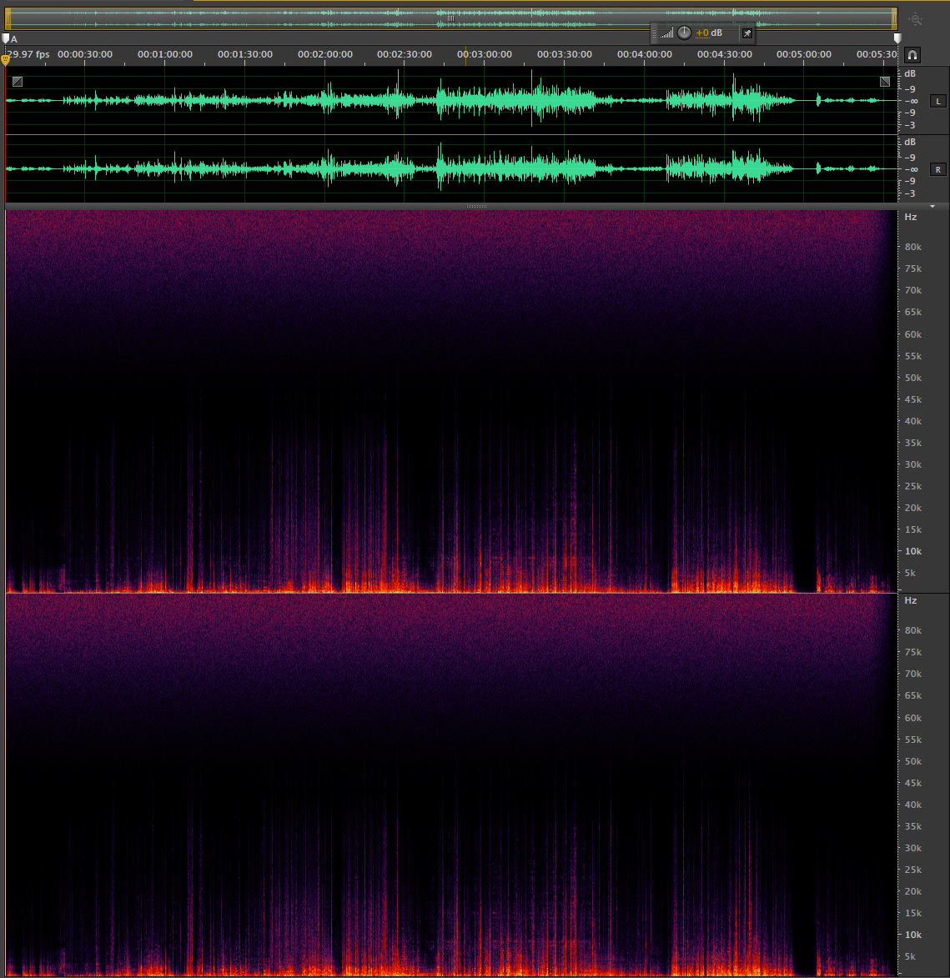
Task: Click the waveform and spectral divider handle
Action: (476, 207)
